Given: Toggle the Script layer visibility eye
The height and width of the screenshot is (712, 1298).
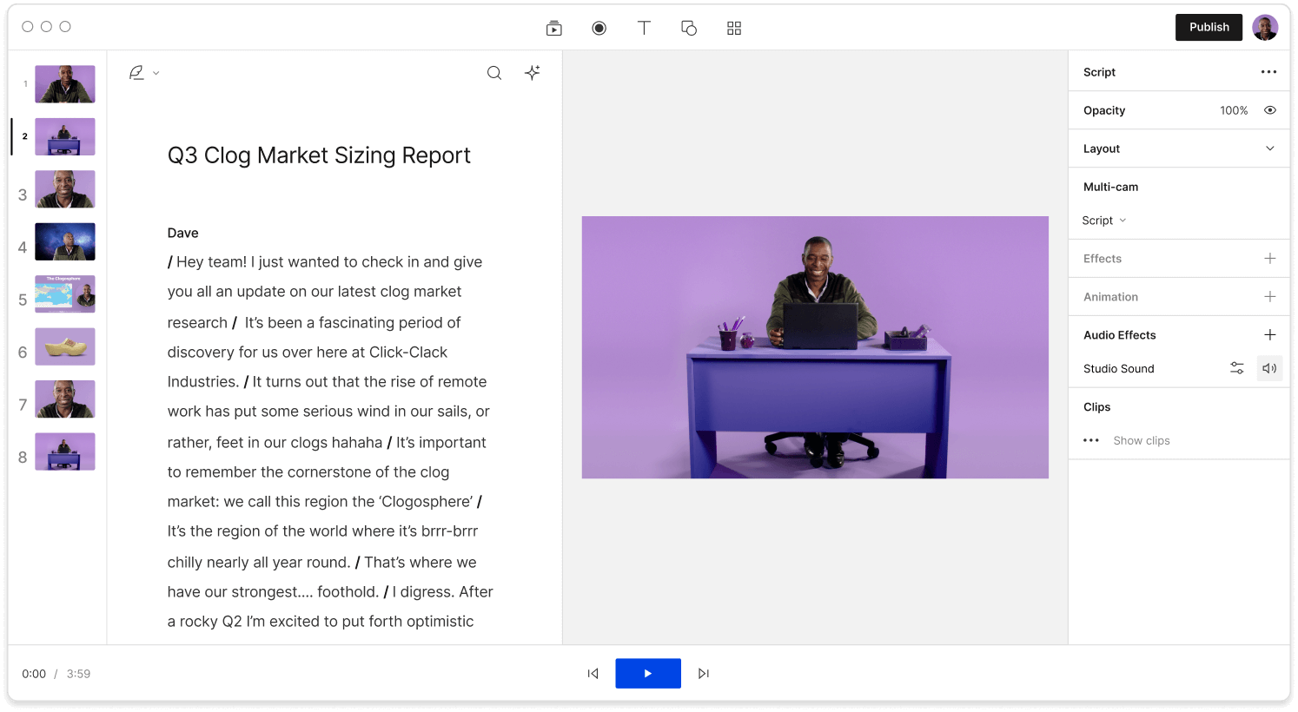Looking at the screenshot, I should (1269, 110).
